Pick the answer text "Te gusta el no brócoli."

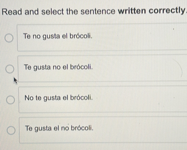pos(58,129)
